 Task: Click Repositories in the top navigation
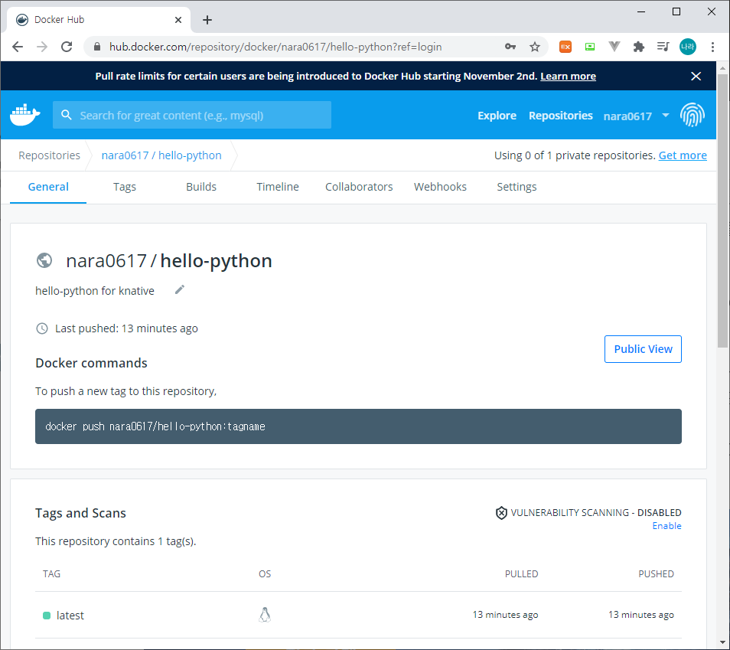561,116
